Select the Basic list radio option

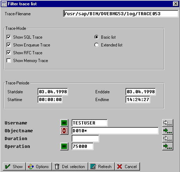tap(96, 37)
